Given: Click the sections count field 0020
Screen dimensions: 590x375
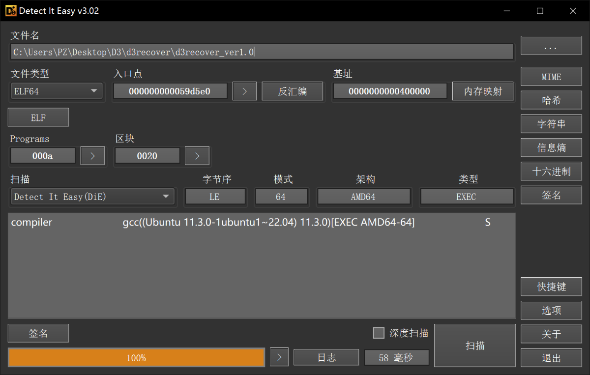Looking at the screenshot, I should [x=147, y=156].
